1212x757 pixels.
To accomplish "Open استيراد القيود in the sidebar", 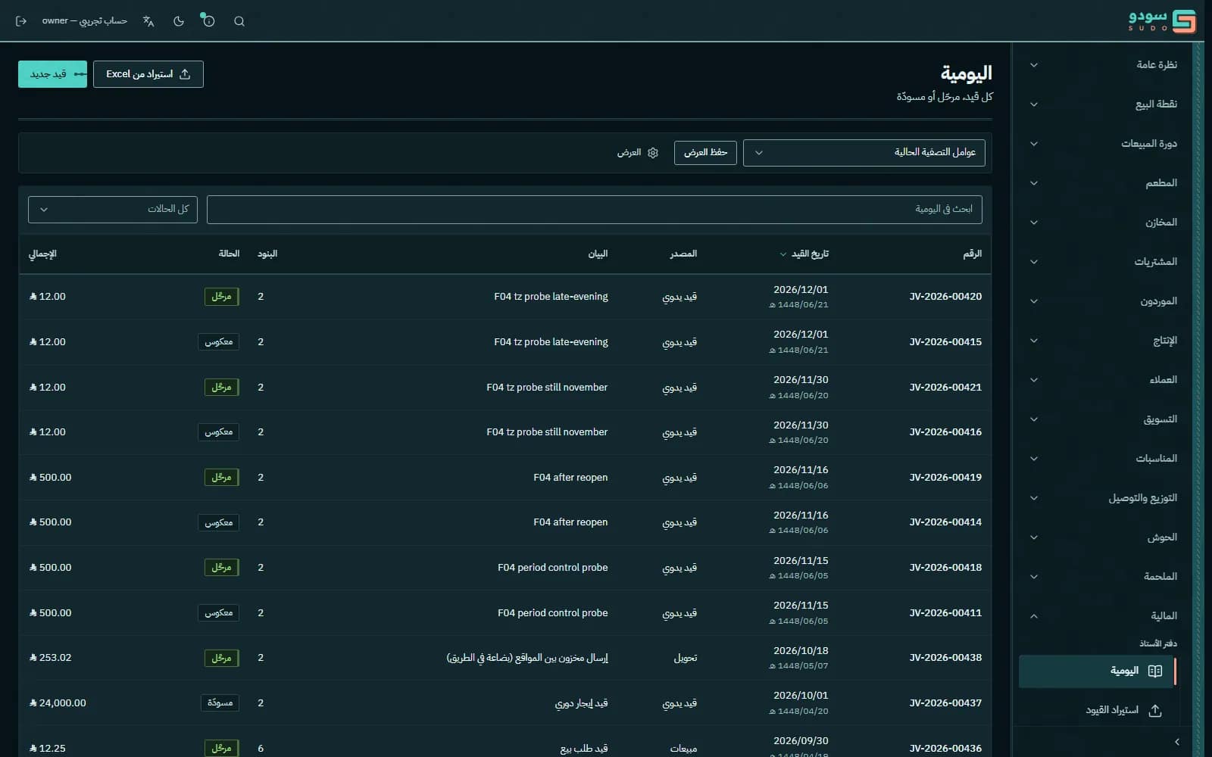I will click(x=1098, y=710).
